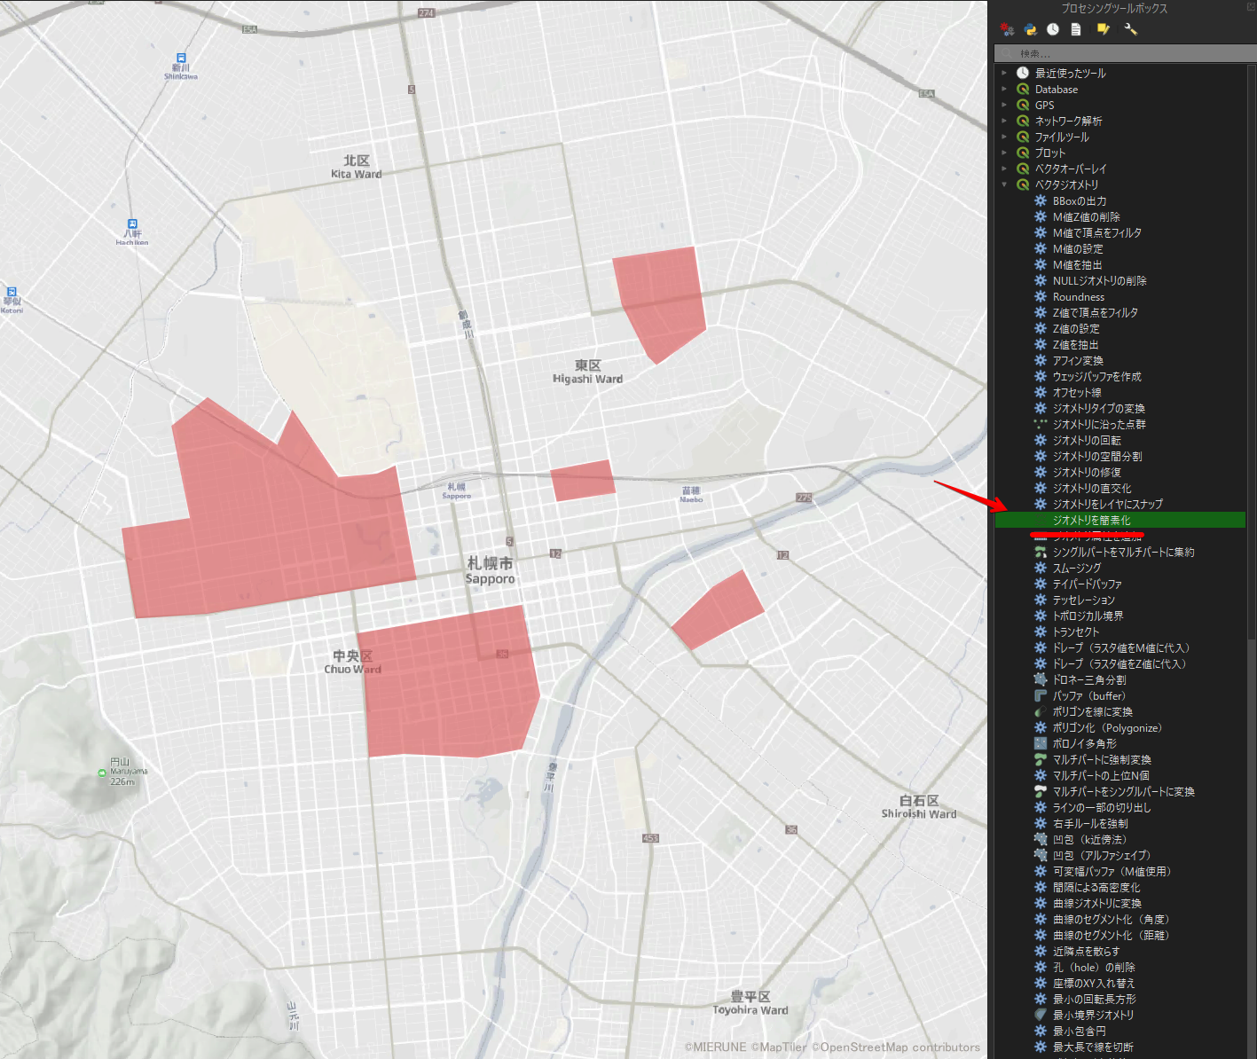
Task: Undock the processing toolbox panel icon
Action: click(x=1251, y=7)
